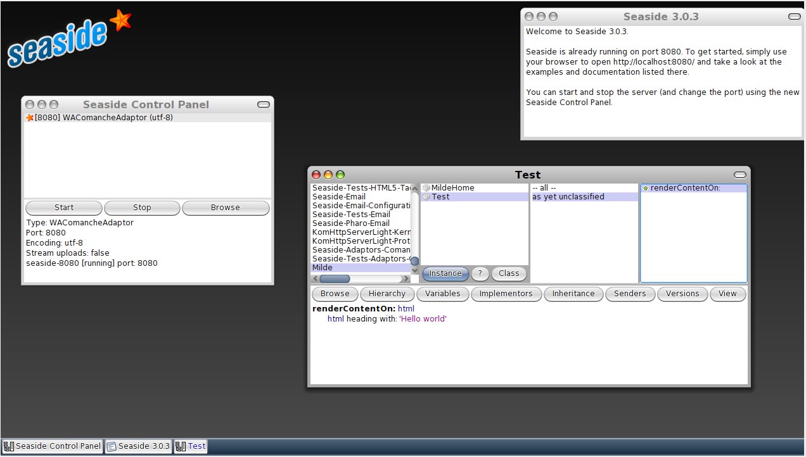Click the package list scroll-down arrow
Screen dimensions: 806x457
pyautogui.click(x=415, y=270)
